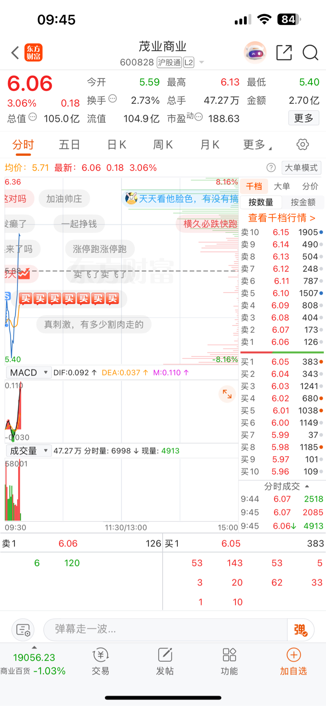Switch to 月K tab
The height and width of the screenshot is (706, 326).
tap(210, 145)
